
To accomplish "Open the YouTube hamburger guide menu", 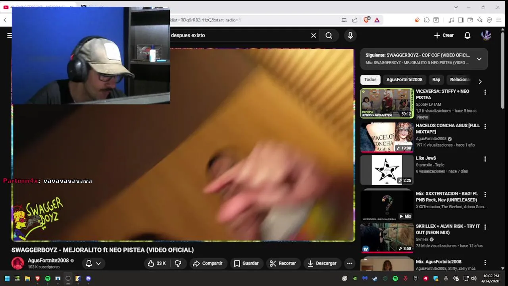I will coord(9,35).
